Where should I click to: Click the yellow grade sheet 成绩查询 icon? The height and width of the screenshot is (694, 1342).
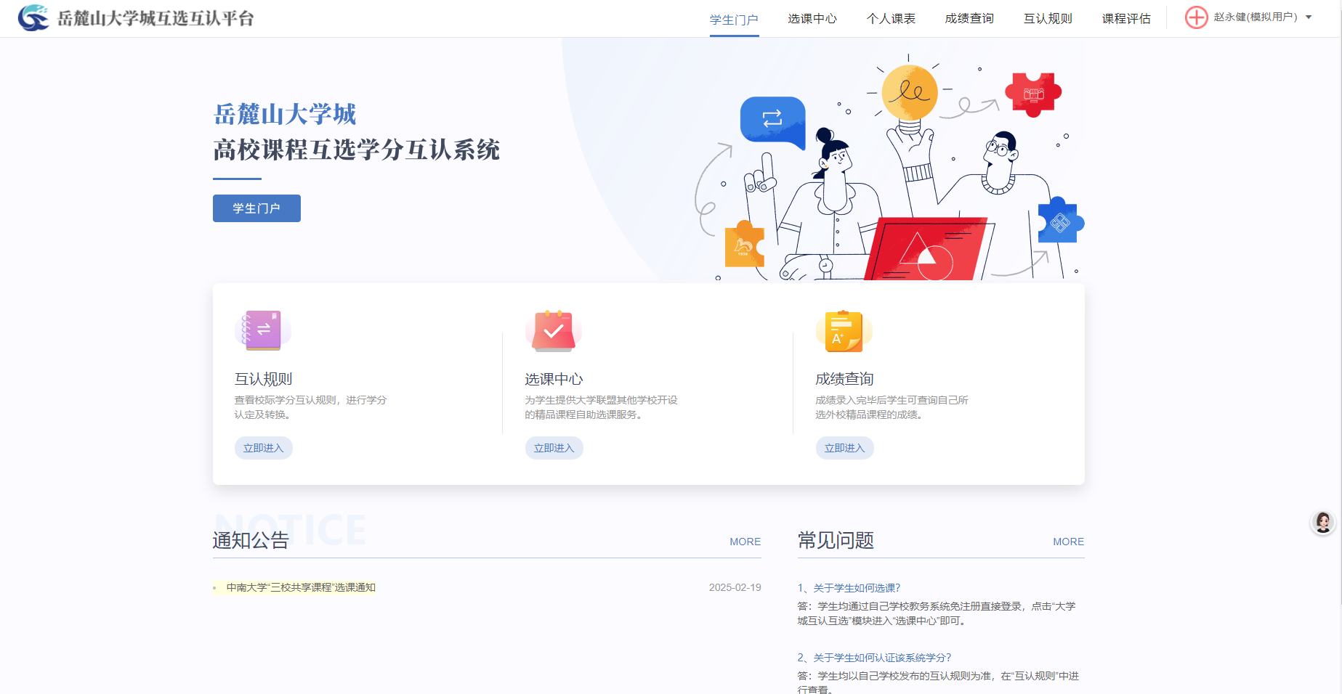(844, 331)
